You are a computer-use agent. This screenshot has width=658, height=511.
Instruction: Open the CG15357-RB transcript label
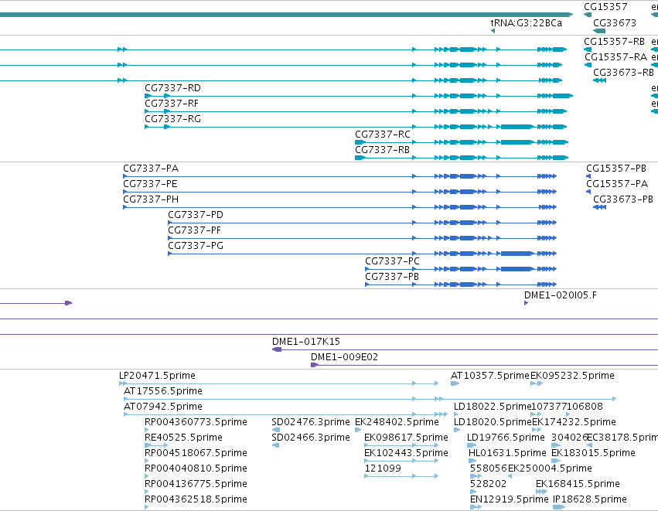tap(615, 42)
